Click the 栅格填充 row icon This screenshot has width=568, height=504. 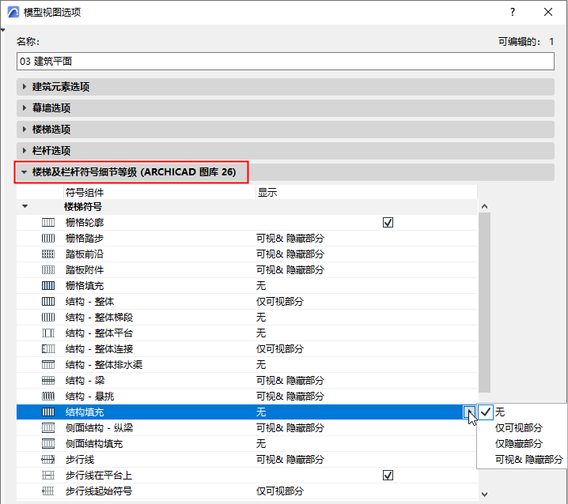(48, 286)
